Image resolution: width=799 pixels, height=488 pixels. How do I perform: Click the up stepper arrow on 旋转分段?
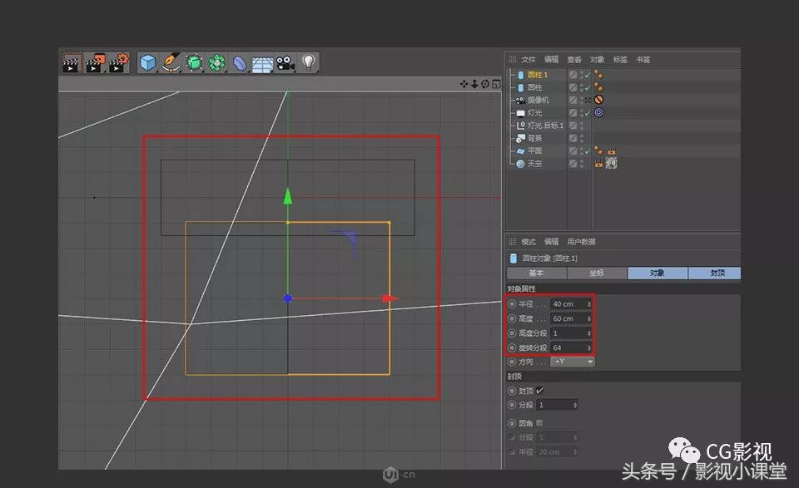(x=588, y=344)
